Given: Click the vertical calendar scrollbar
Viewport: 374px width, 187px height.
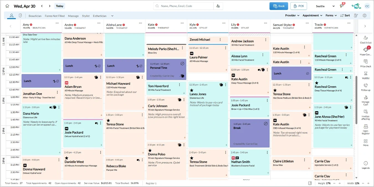Looking at the screenshot, I should coord(357,100).
